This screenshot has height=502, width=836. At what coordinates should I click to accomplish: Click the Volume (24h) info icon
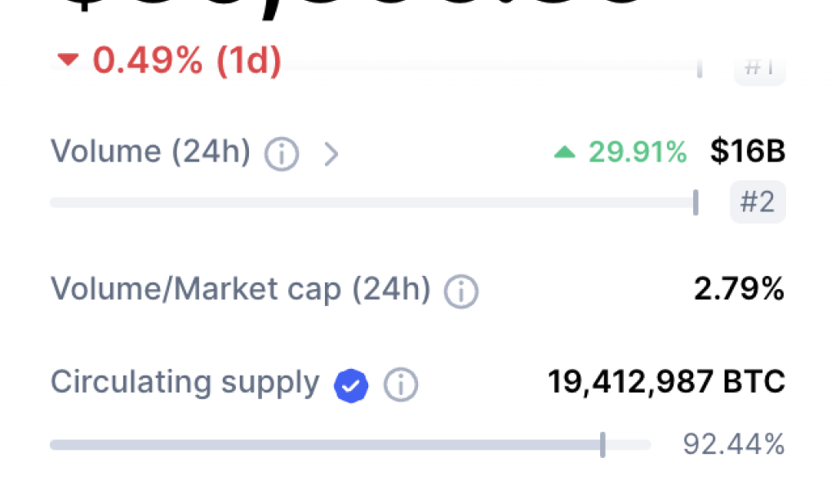pos(281,154)
